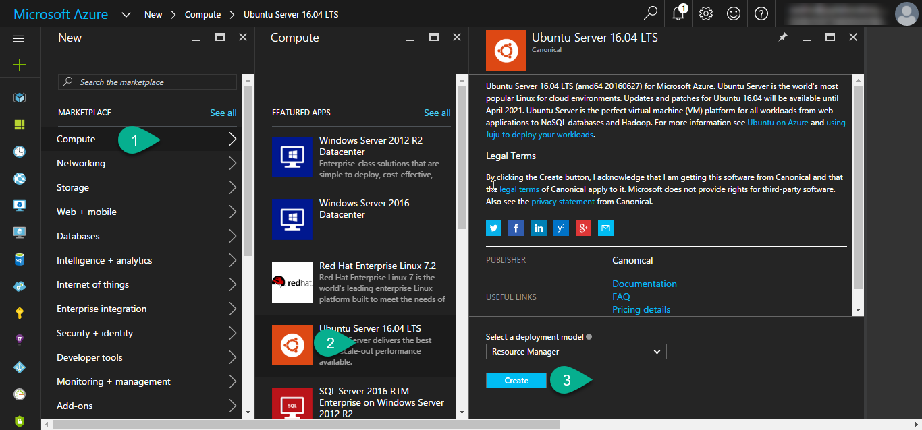
Task: Open the clock Recent icon in the sidebar
Action: pos(19,152)
